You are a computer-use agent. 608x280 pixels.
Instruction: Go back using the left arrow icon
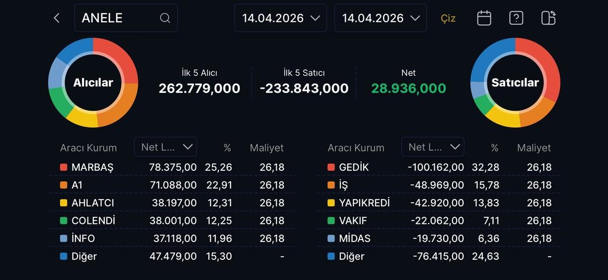tap(57, 18)
